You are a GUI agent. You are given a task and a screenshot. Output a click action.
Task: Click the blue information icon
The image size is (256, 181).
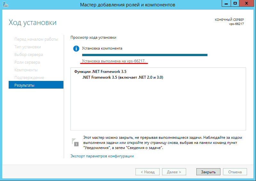click(76, 49)
